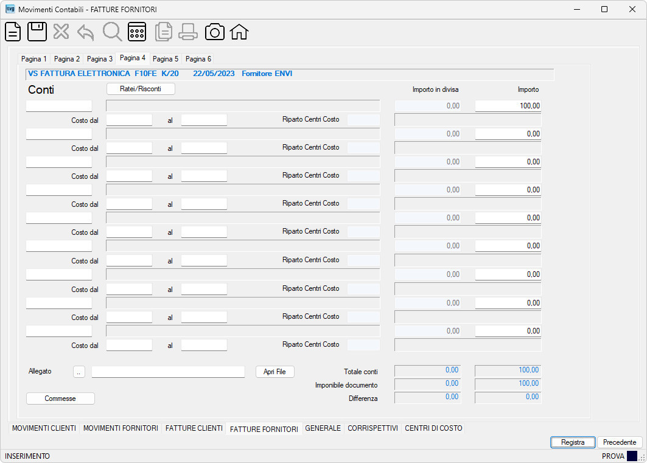
Task: Click the new document toolbar icon
Action: coord(13,32)
